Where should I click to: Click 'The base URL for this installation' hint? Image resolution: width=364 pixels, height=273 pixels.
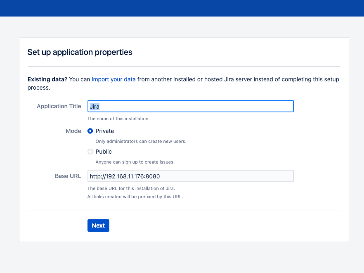click(131, 188)
